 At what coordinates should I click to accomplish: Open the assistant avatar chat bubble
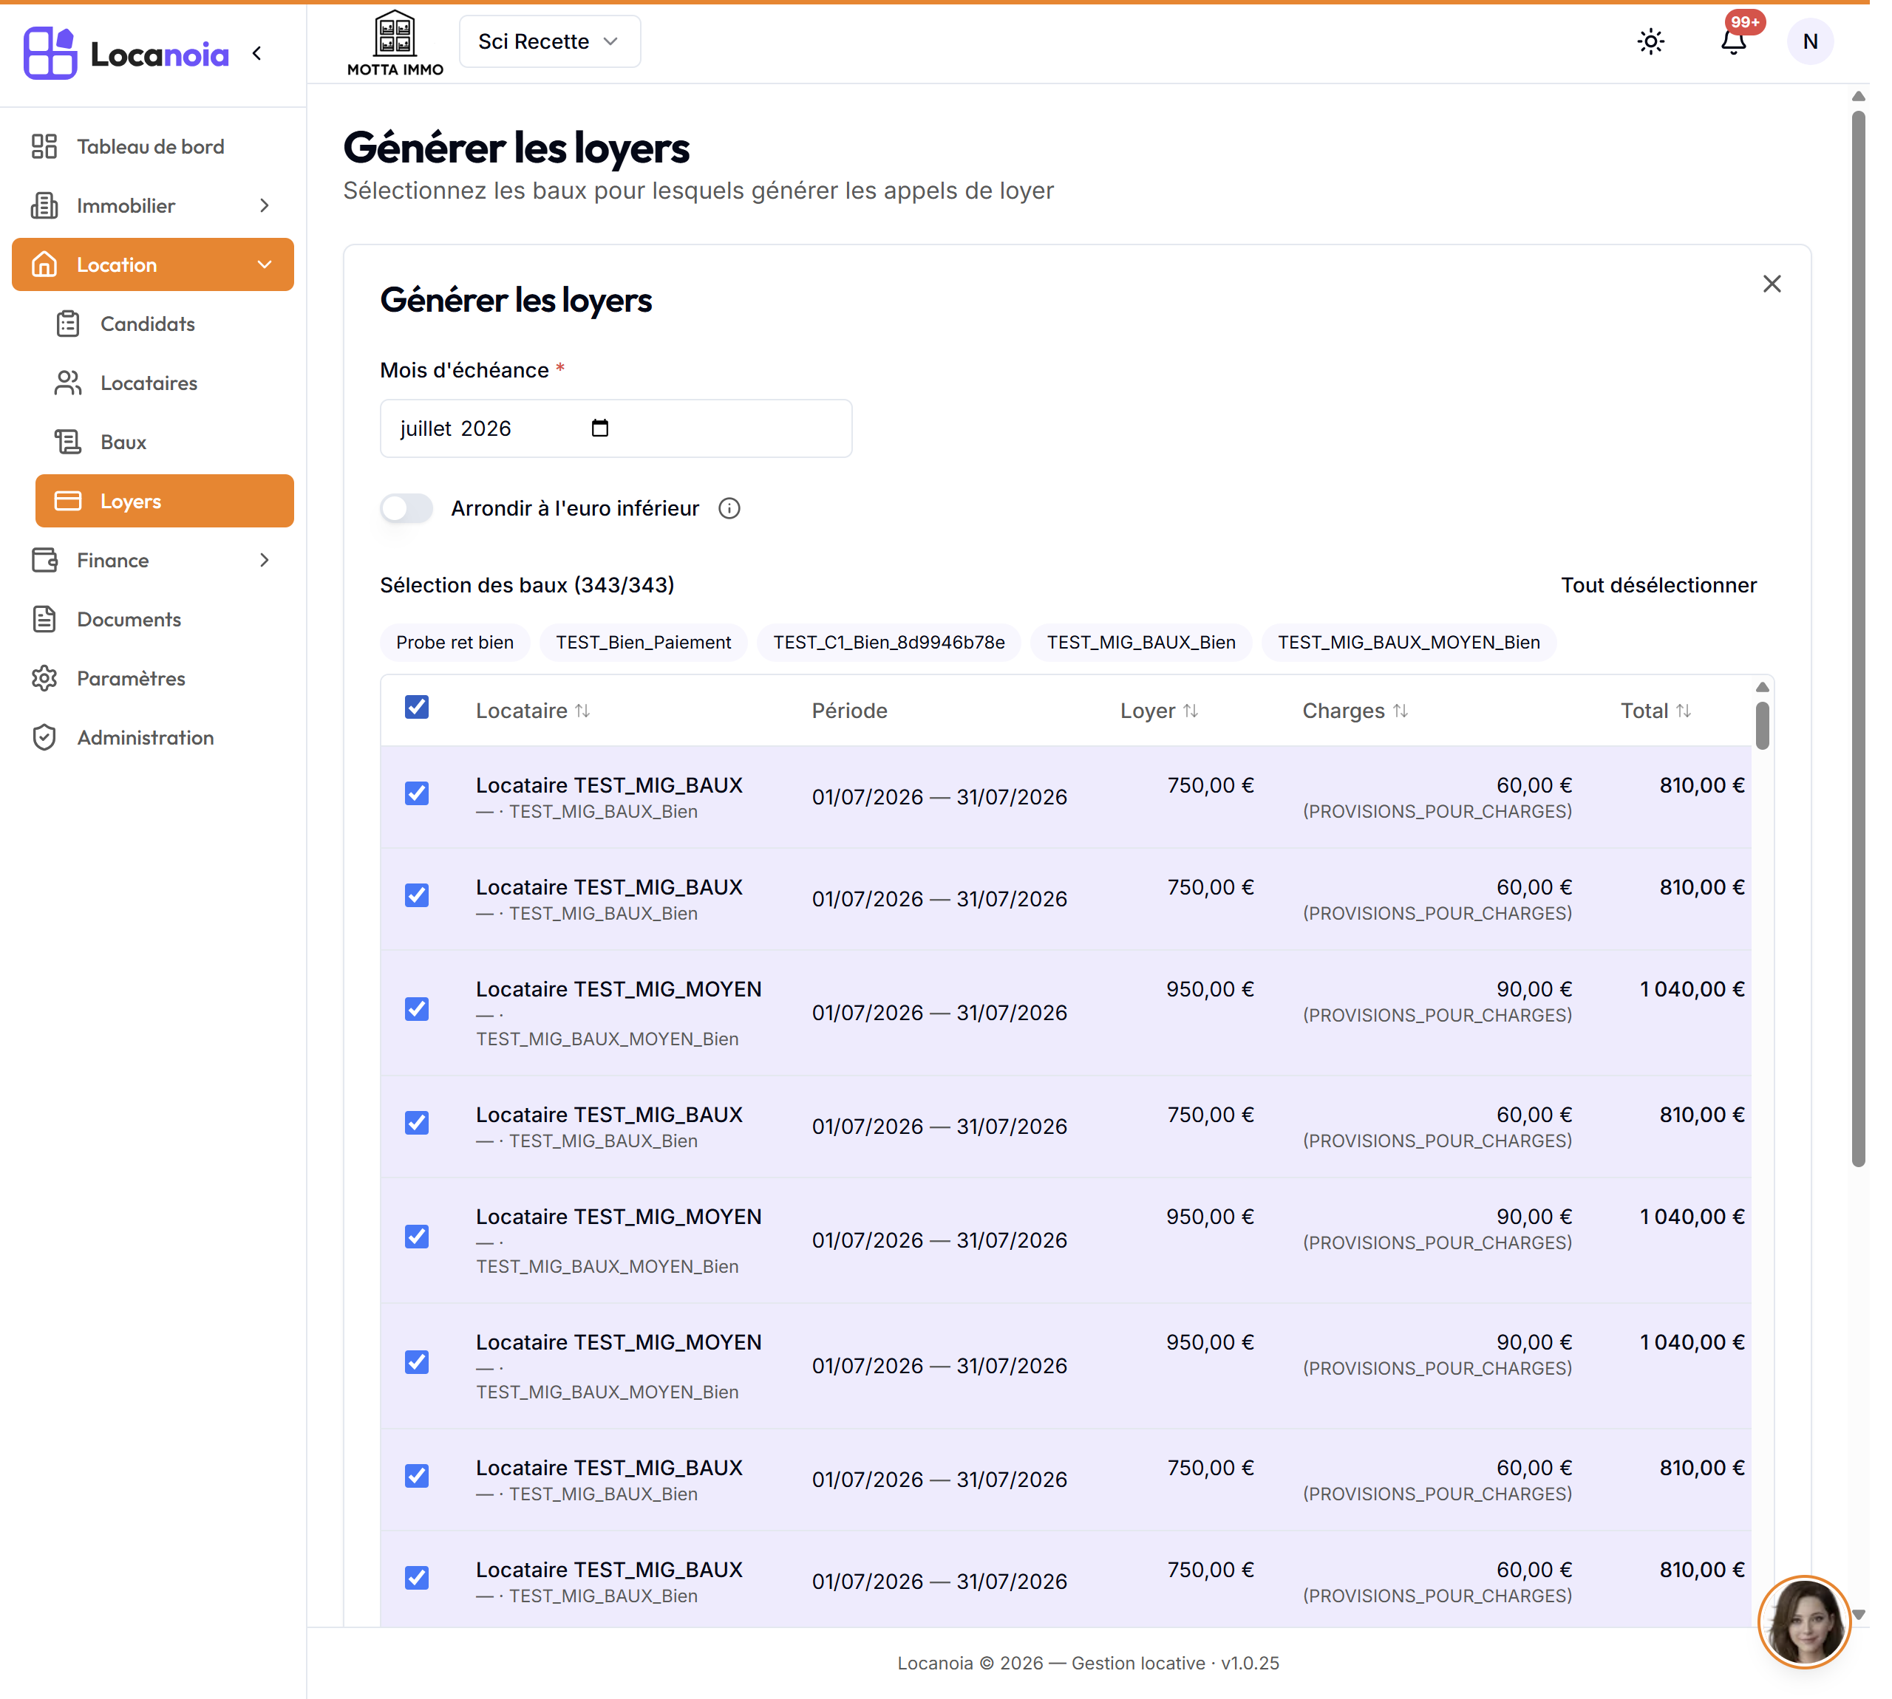coord(1803,1621)
